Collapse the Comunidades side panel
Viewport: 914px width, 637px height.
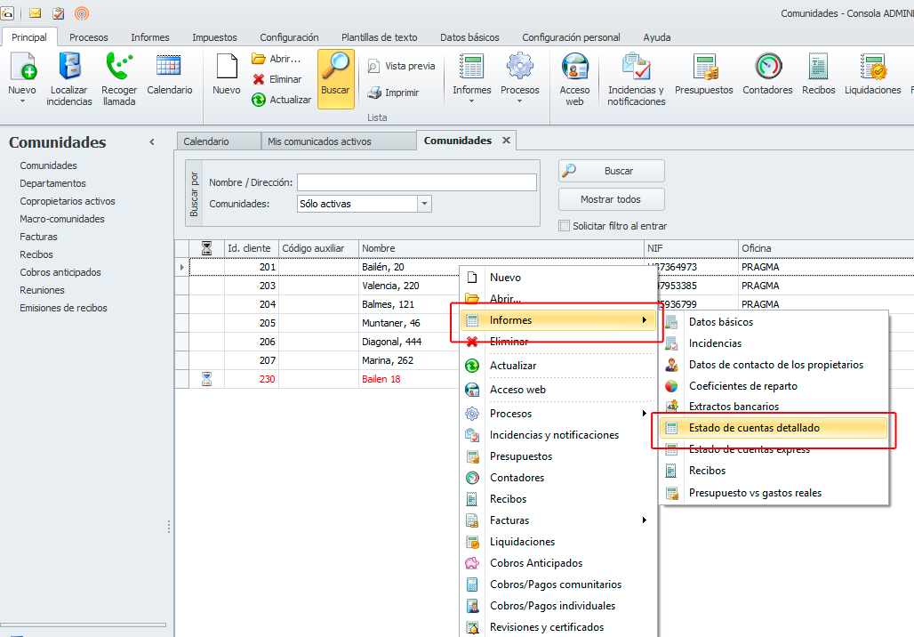click(x=152, y=142)
